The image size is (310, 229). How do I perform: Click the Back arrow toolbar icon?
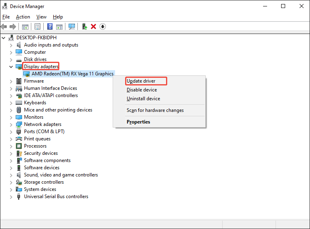click(4, 26)
